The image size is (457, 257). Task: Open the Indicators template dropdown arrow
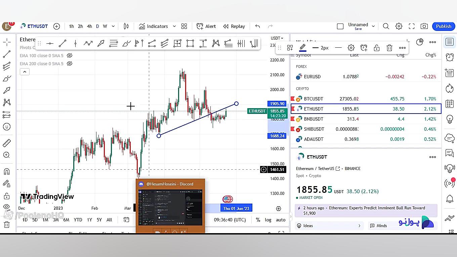(x=174, y=26)
